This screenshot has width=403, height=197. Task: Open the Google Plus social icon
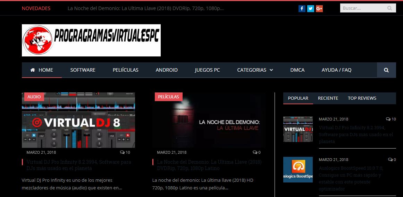pyautogui.click(x=319, y=8)
